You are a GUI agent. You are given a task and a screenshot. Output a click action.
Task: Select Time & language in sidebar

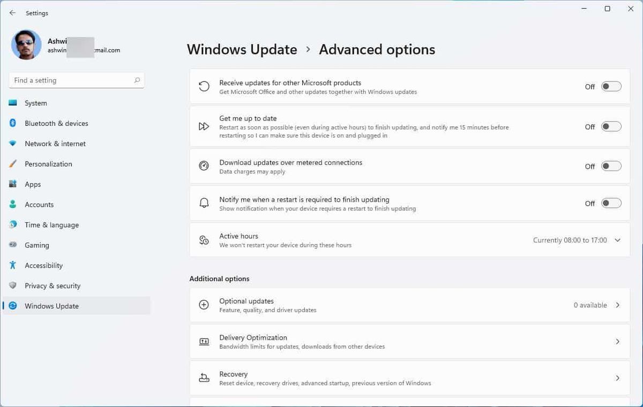tap(77, 225)
